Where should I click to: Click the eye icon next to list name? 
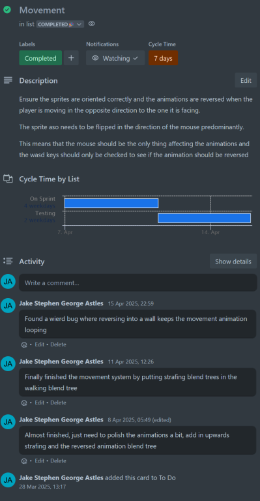[92, 23]
